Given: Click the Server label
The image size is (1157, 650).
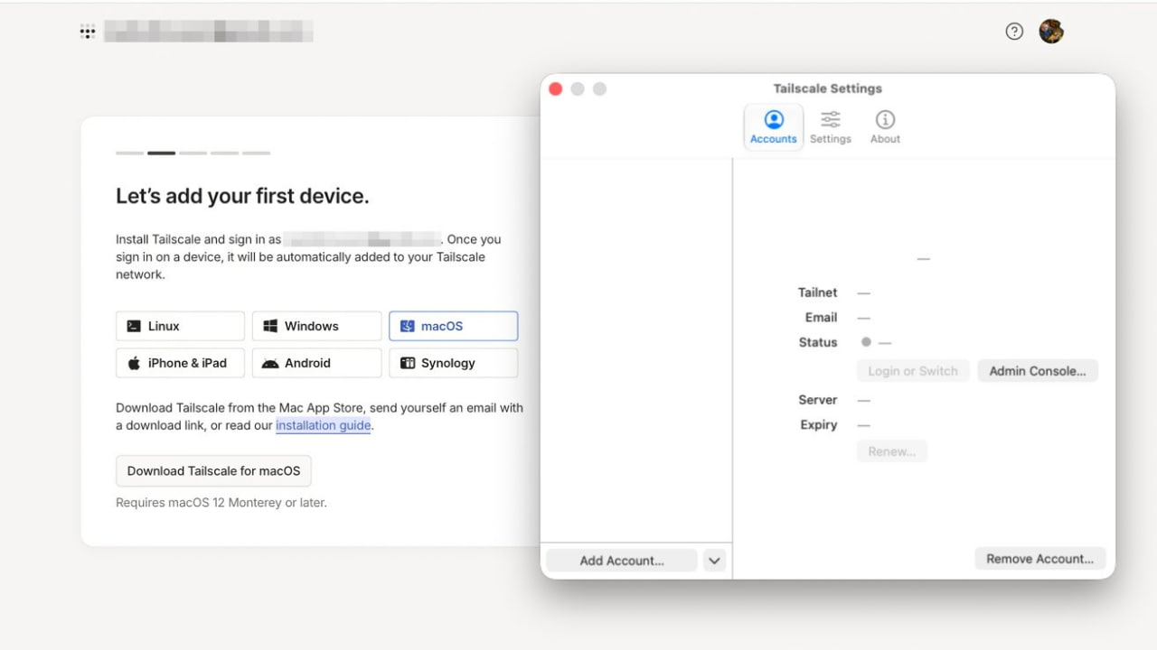Looking at the screenshot, I should click(x=818, y=400).
